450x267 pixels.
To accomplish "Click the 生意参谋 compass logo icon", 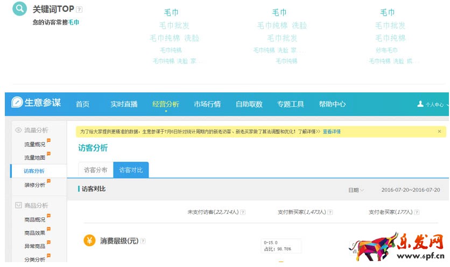I will (x=17, y=103).
